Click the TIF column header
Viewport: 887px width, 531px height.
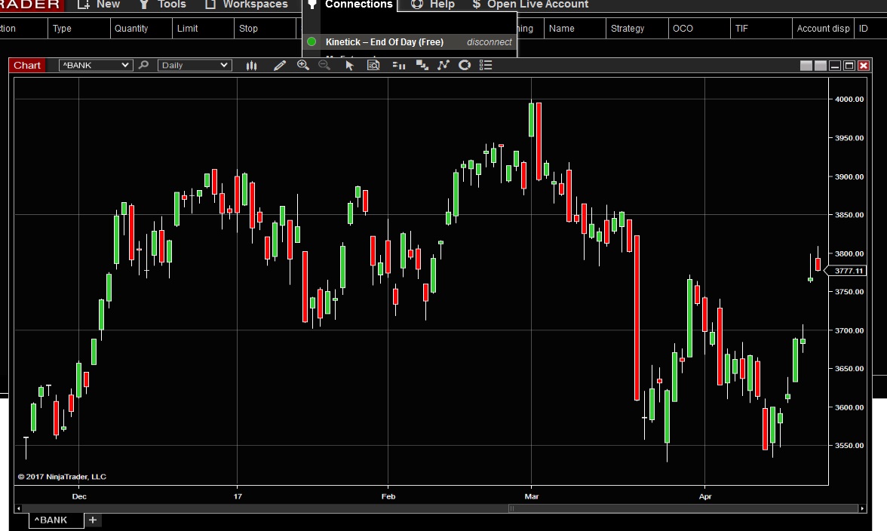click(761, 28)
